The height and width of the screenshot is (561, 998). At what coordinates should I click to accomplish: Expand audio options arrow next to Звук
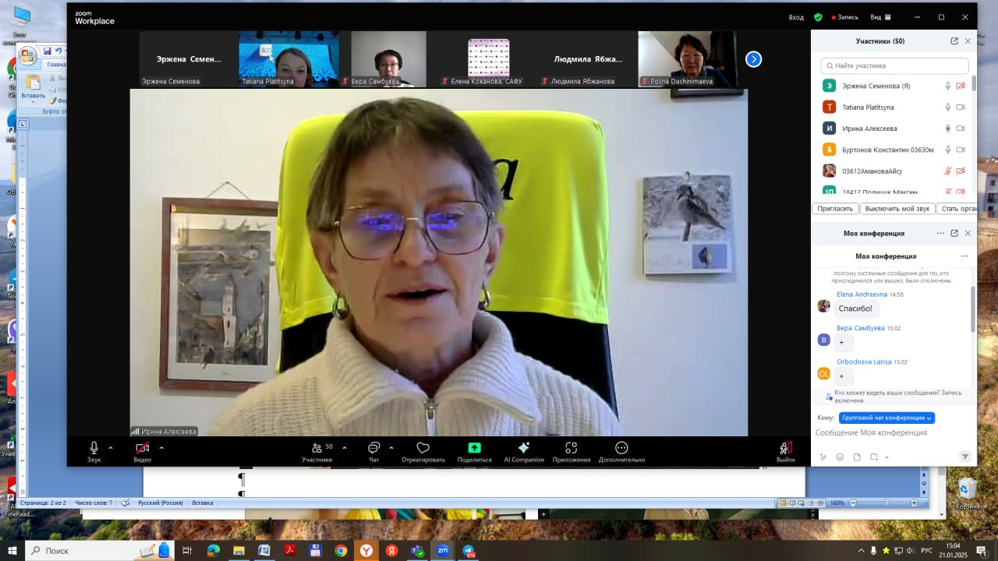point(111,447)
